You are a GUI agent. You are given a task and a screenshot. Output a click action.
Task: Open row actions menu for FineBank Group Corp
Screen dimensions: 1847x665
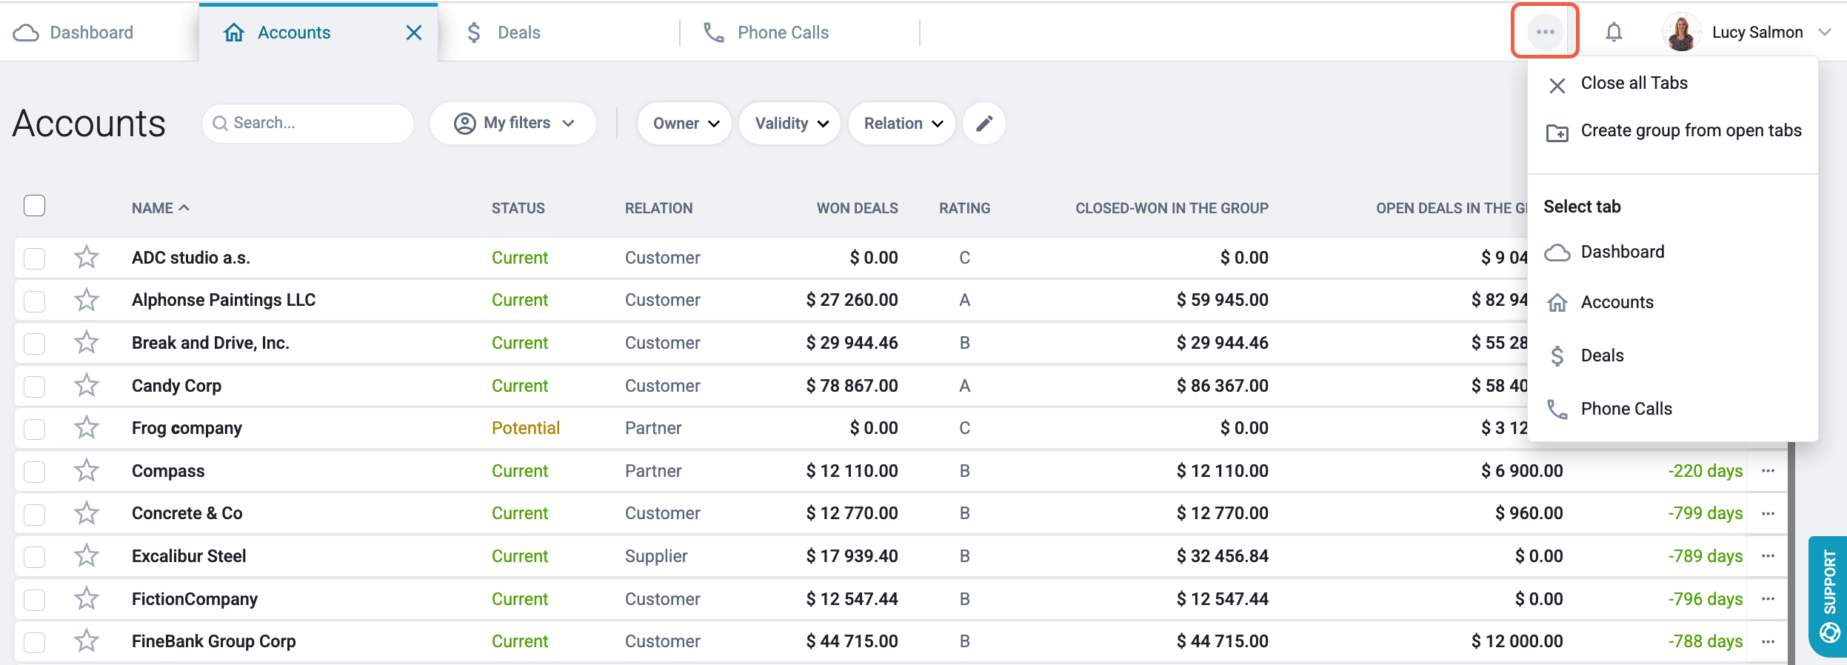tap(1768, 641)
